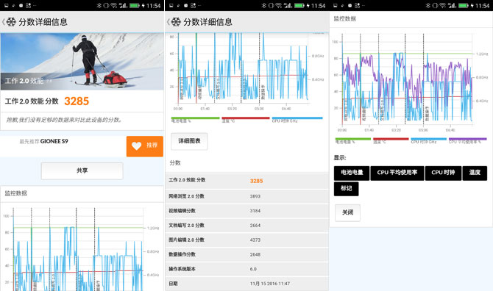Click 网络浏览 2.0 分数 row
Viewport: 493px width, 291px height.
coord(246,196)
